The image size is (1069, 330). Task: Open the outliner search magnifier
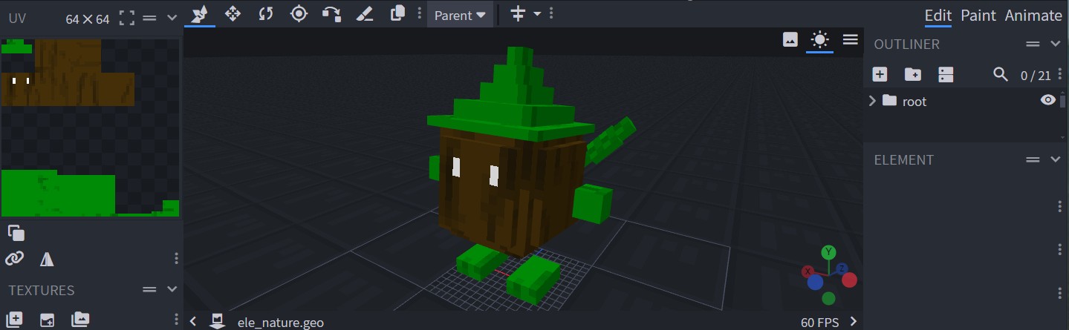coord(1001,74)
